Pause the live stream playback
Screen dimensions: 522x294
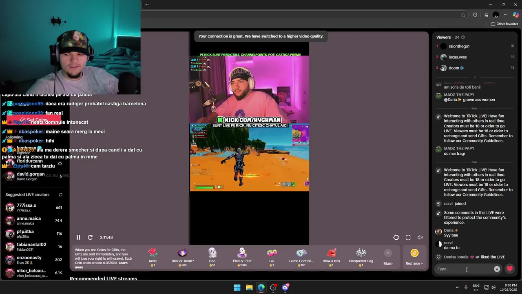[x=78, y=237]
